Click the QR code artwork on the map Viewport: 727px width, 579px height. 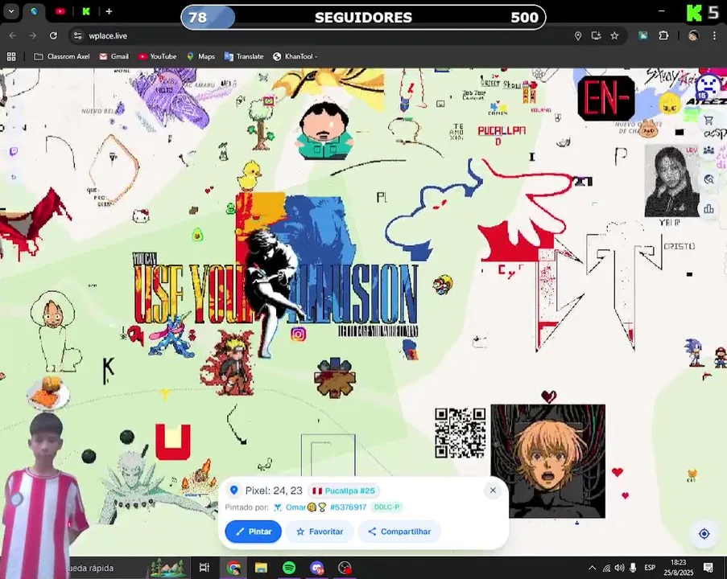point(461,433)
